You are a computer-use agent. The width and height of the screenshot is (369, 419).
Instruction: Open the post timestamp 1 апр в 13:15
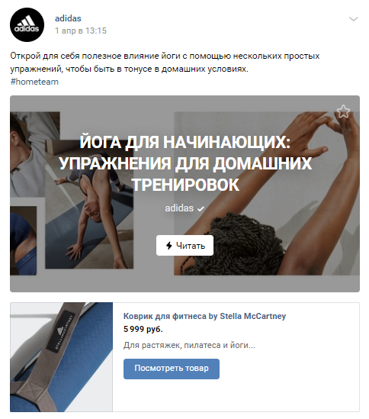coord(81,31)
